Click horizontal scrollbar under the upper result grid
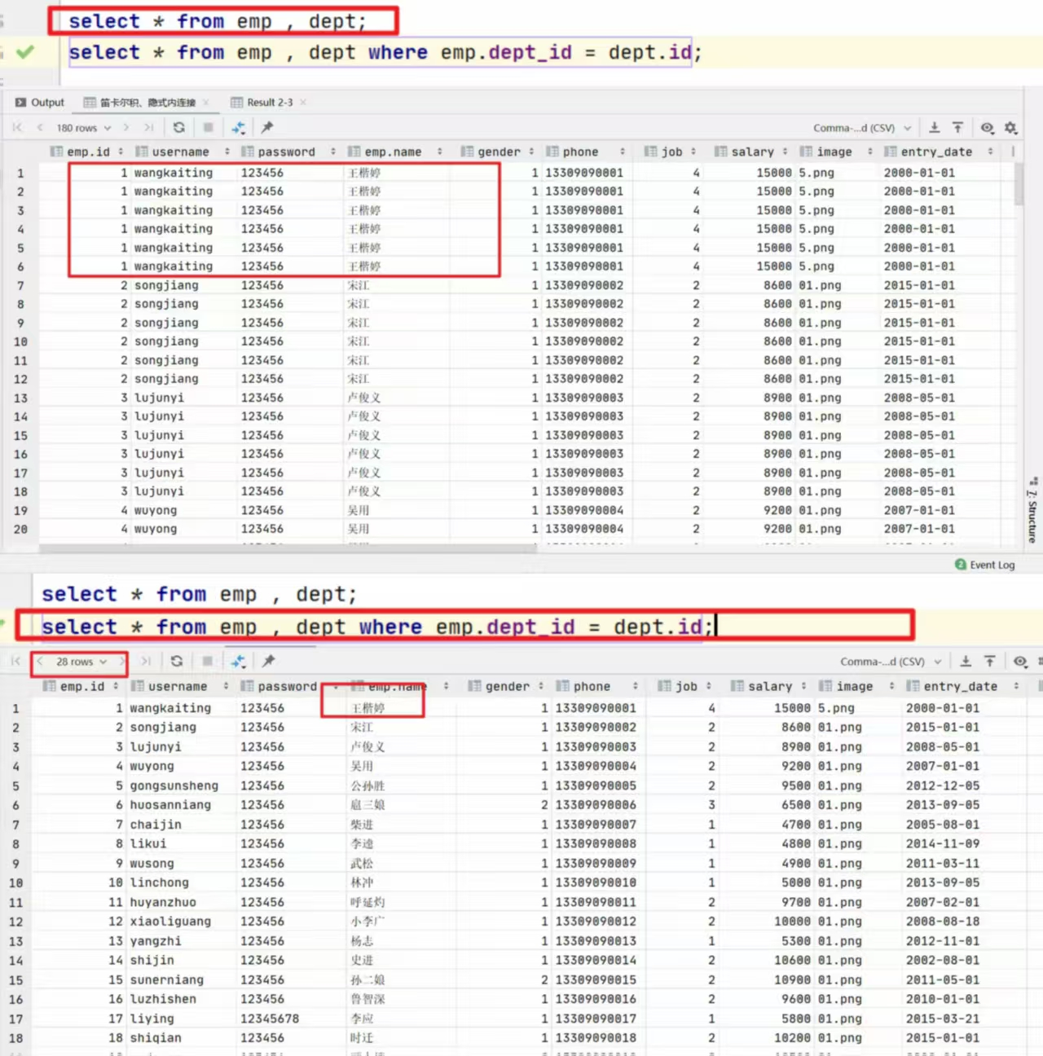 (285, 548)
